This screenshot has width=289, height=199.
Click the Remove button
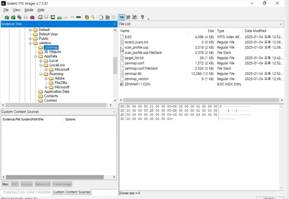click(x=27, y=184)
